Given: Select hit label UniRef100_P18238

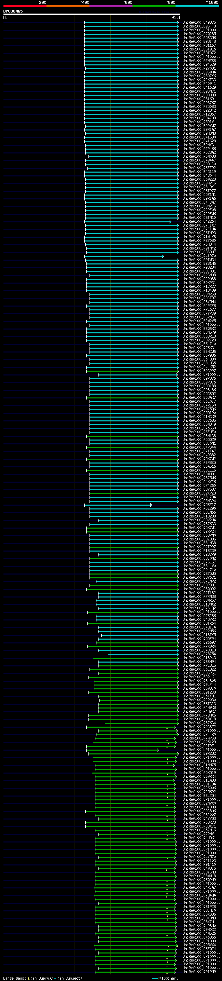Looking at the screenshot, I should click(x=199, y=516).
